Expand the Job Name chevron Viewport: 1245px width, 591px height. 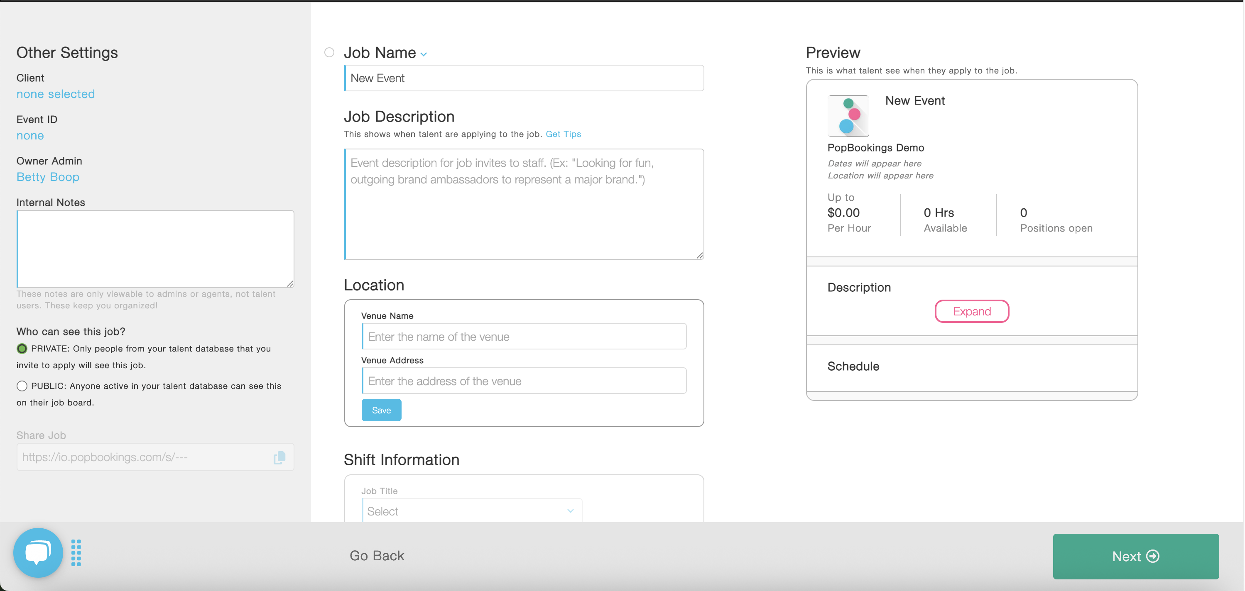click(424, 54)
